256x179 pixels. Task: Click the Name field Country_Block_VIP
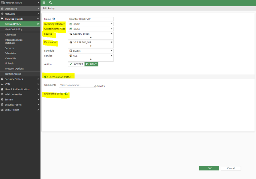tap(91, 19)
